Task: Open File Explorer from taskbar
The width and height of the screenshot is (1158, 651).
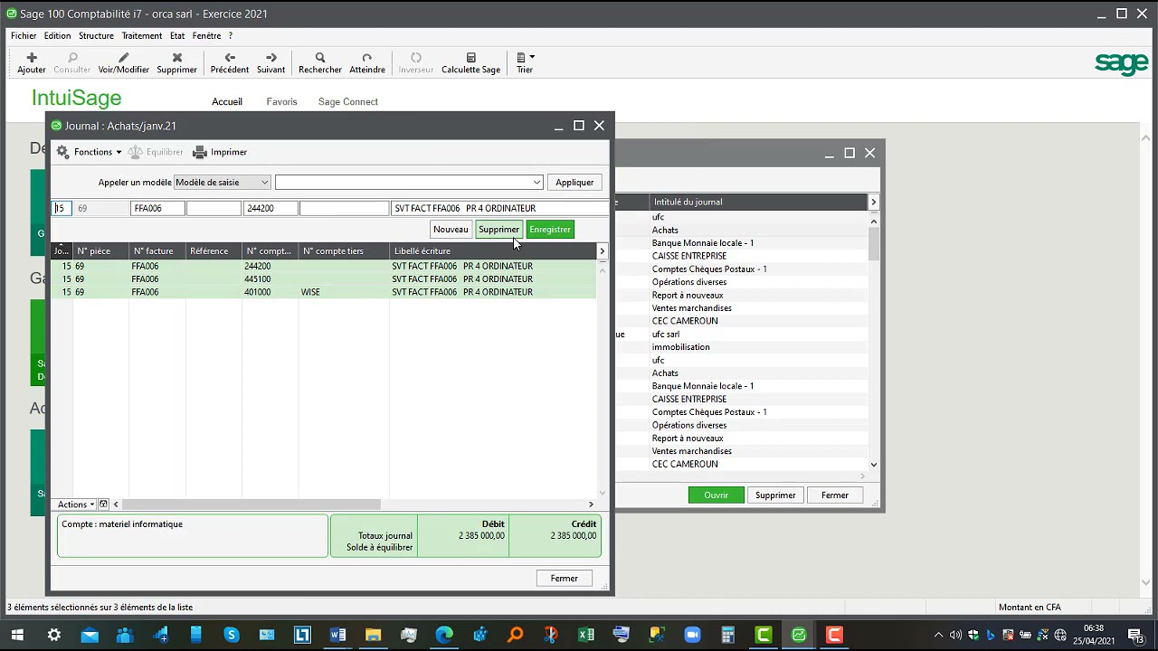Action: click(x=373, y=635)
